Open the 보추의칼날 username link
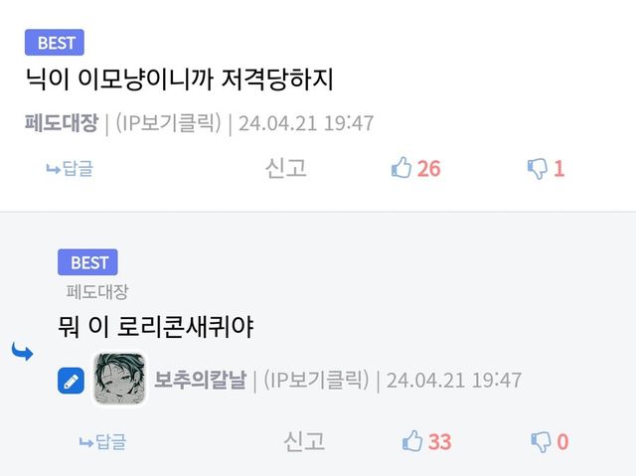The image size is (636, 476). click(x=200, y=380)
